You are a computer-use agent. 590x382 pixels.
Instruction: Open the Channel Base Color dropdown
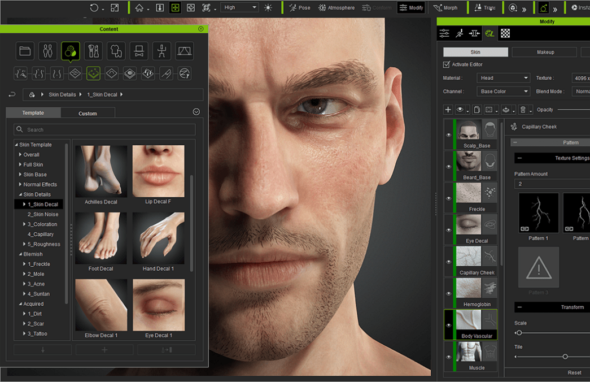pos(504,92)
